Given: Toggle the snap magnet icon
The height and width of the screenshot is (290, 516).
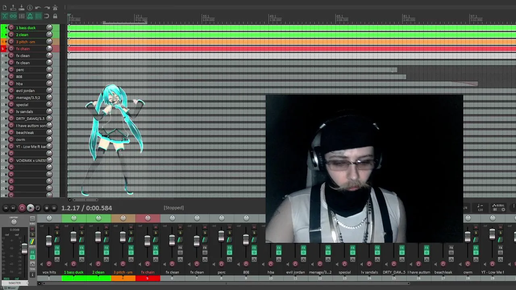Looking at the screenshot, I should [x=47, y=16].
